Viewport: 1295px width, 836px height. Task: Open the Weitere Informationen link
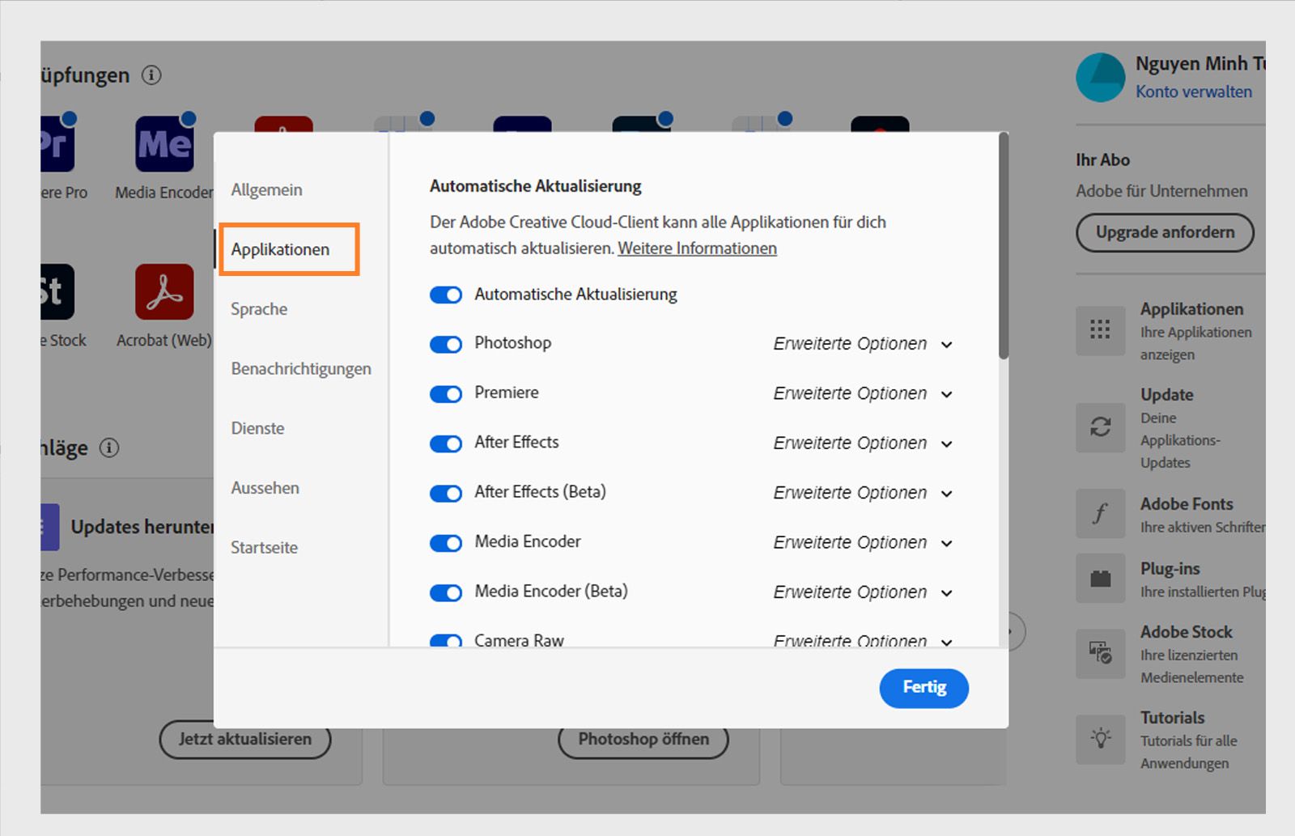coord(697,248)
